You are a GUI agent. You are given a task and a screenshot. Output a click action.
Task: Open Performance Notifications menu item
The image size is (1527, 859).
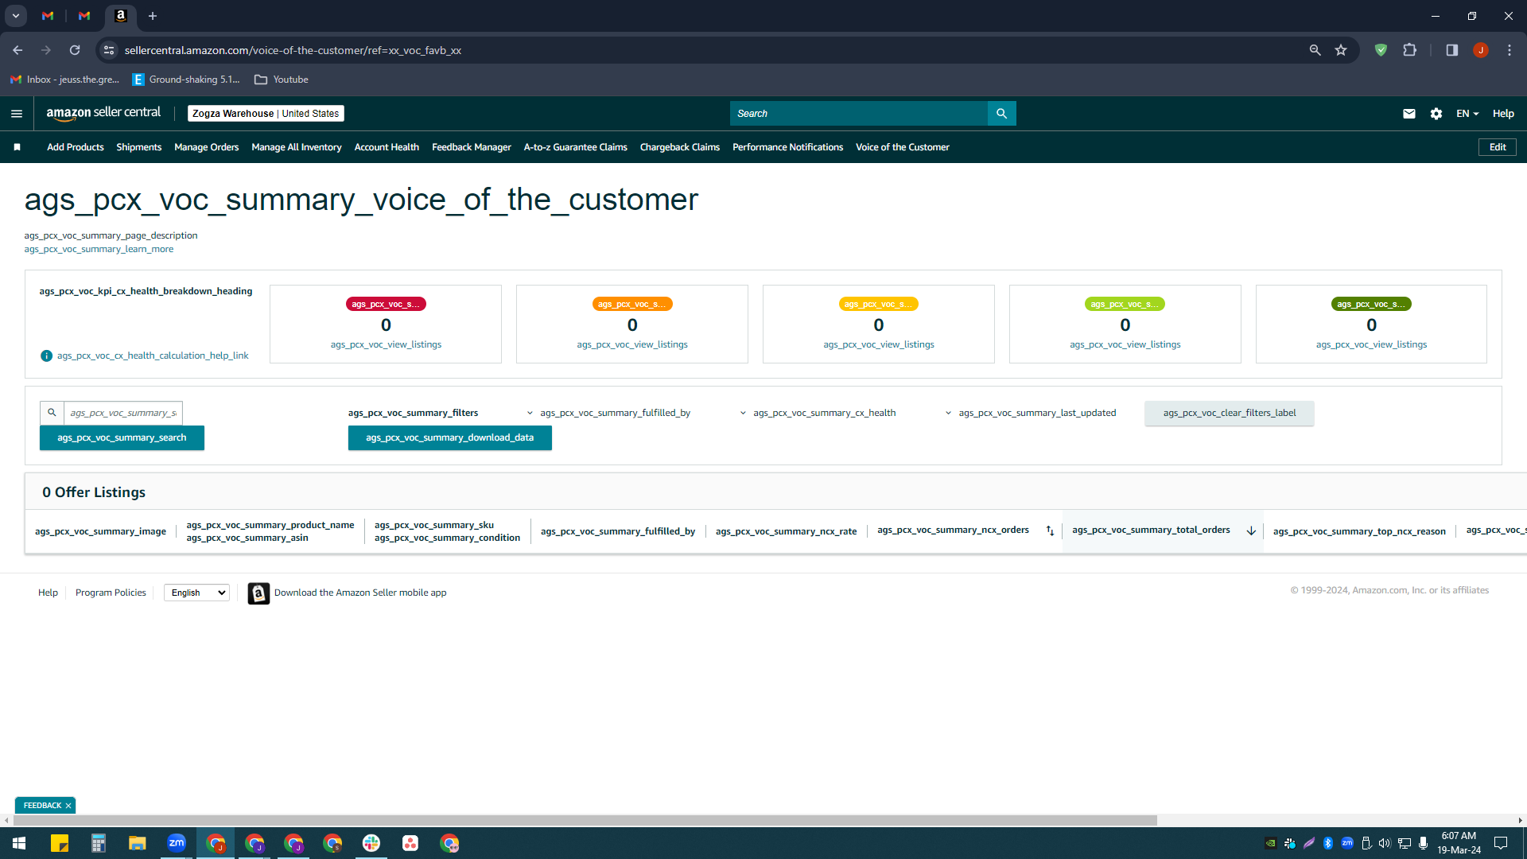(x=787, y=147)
